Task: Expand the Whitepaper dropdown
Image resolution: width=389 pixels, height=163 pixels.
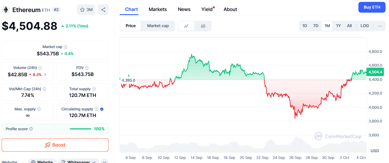Action: point(94,162)
